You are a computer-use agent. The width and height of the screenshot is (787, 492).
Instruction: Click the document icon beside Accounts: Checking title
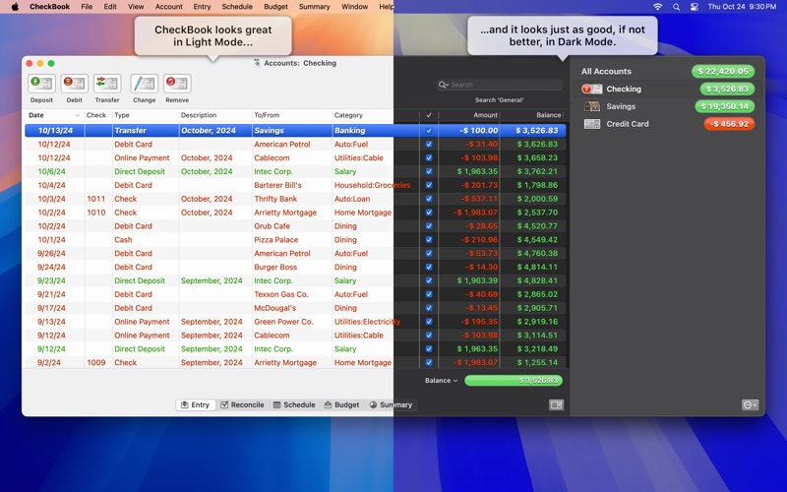click(x=257, y=63)
